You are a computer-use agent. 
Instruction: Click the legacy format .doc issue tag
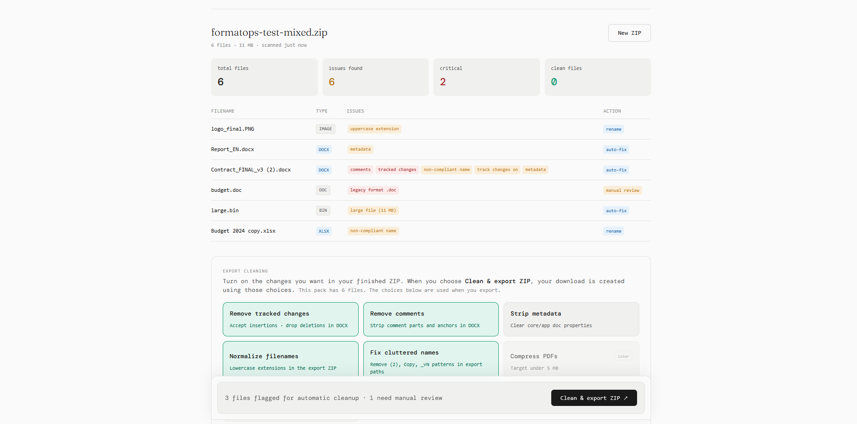[373, 190]
